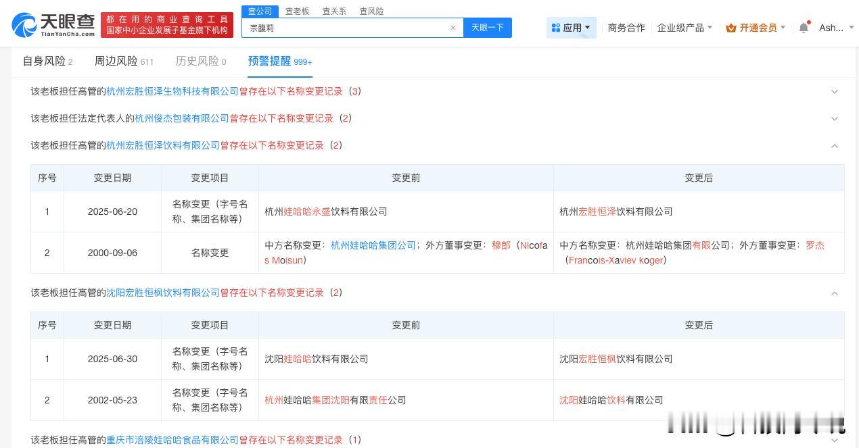Viewport: 859px width, 448px height.
Task: Select the 查老板 search tab
Action: click(x=297, y=11)
